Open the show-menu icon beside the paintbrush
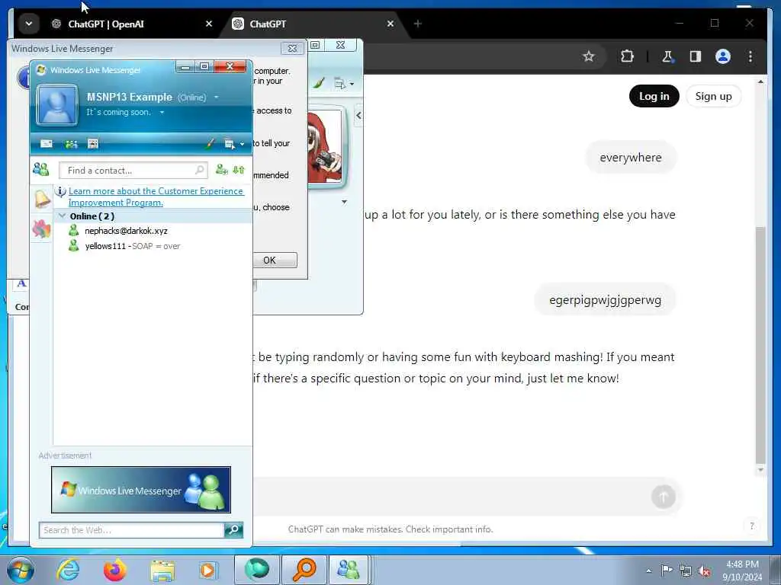Image resolution: width=781 pixels, height=585 pixels. click(229, 144)
